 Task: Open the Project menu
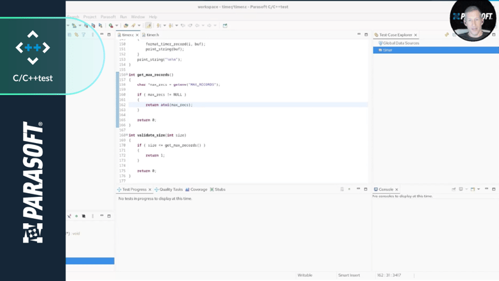89,17
